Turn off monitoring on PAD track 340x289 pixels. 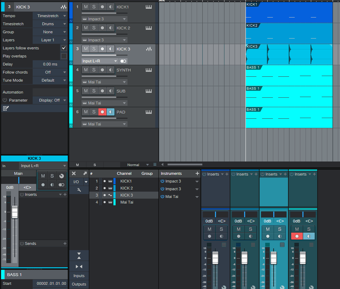point(111,112)
